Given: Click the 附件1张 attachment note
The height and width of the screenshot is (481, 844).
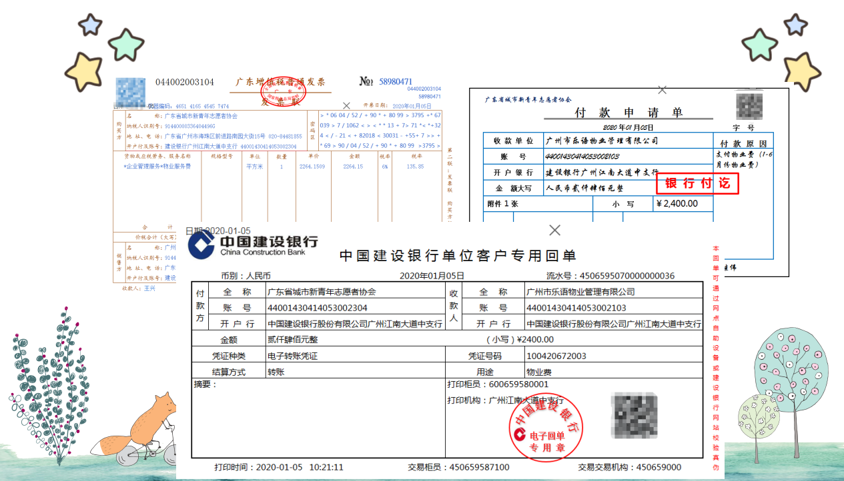Looking at the screenshot, I should 503,204.
